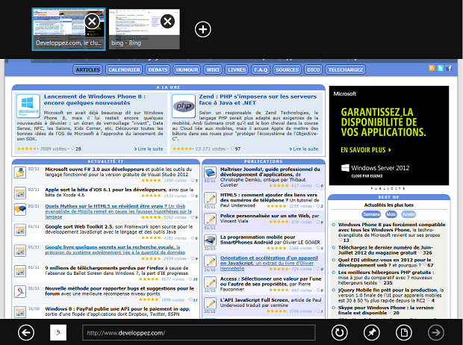Image resolution: width=463 pixels, height=345 pixels.
Task: Click speech bubble icon beside HTML5 myths item
Action: (20, 209)
